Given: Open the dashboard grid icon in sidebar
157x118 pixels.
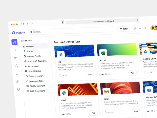Looking at the screenshot, I should pyautogui.click(x=14, y=42).
